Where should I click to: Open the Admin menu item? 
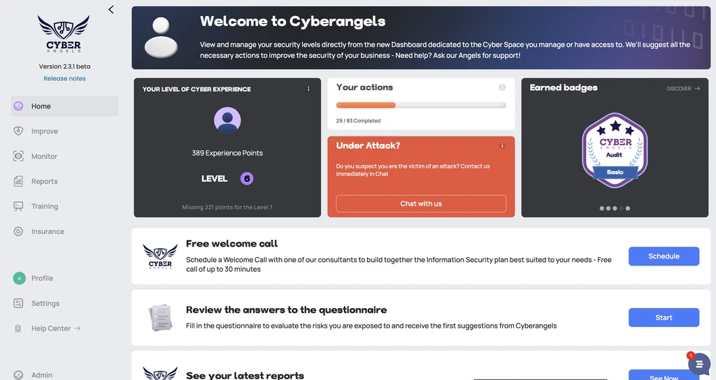click(x=42, y=375)
